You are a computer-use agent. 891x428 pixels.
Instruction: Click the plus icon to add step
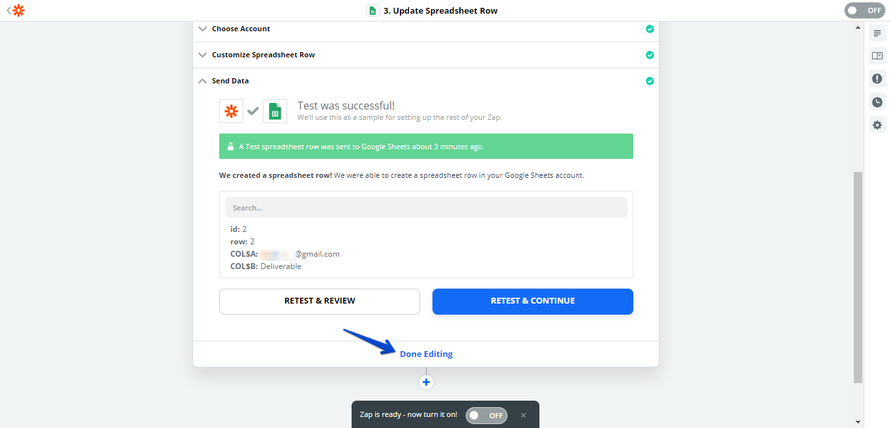tap(426, 382)
